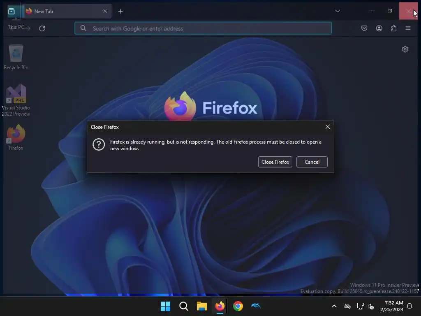Open the Windows Start menu

coord(165,306)
